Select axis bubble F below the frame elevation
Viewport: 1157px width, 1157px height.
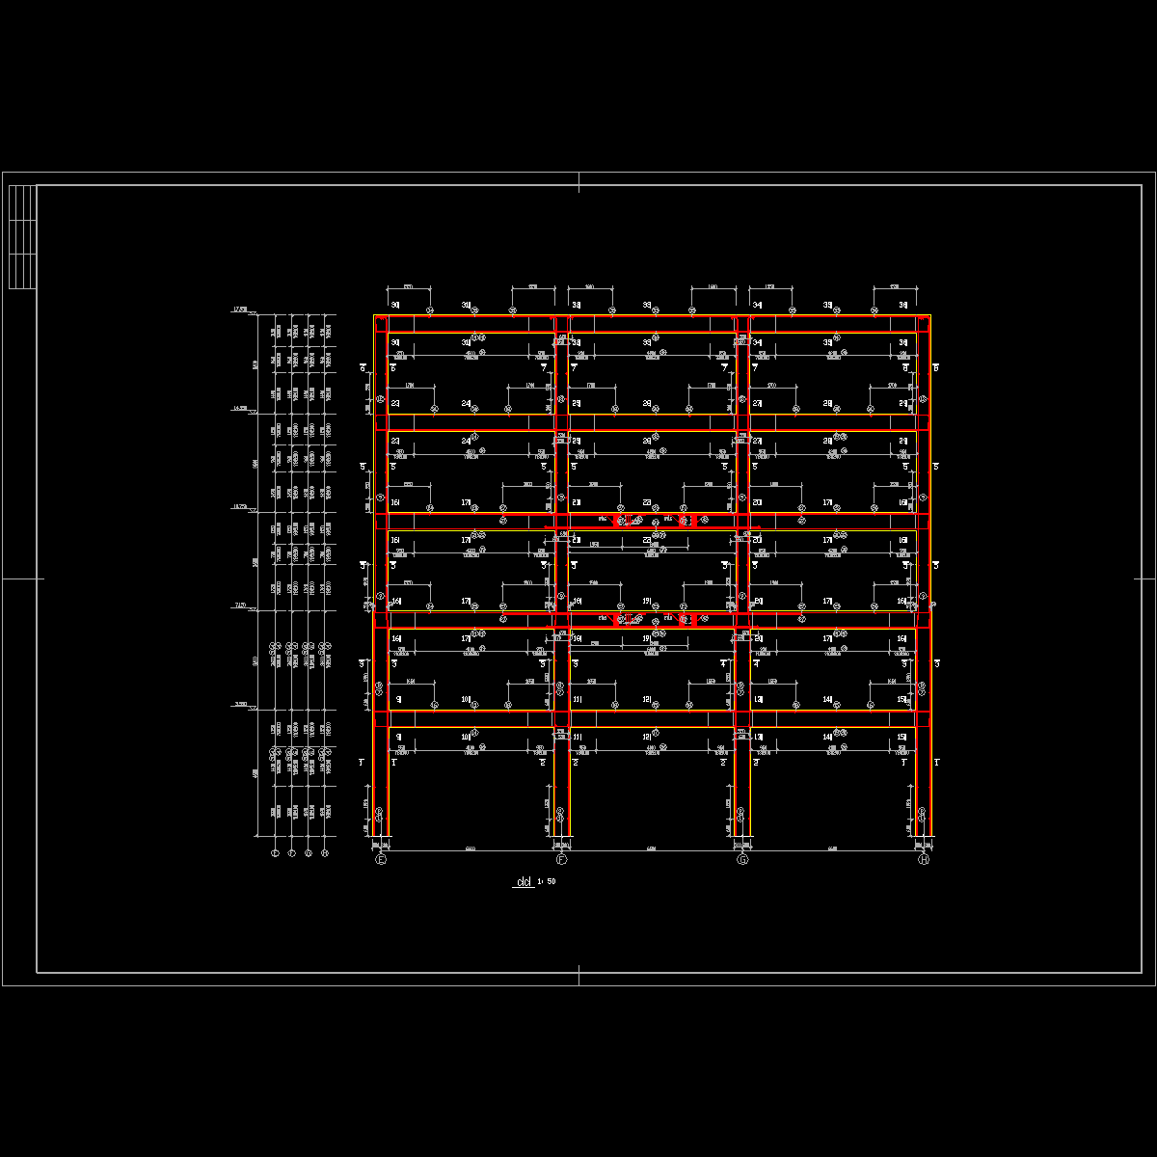[x=561, y=859]
